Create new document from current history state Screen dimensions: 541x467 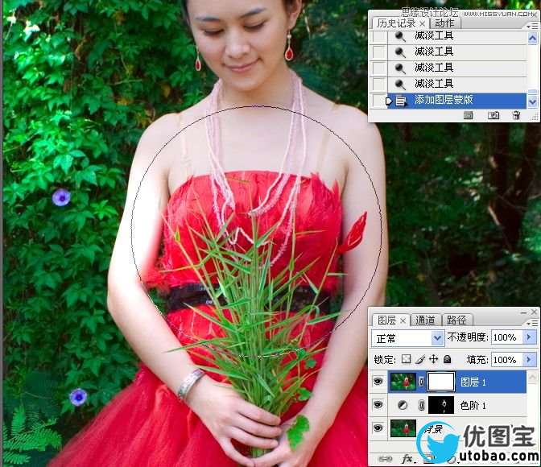point(468,115)
